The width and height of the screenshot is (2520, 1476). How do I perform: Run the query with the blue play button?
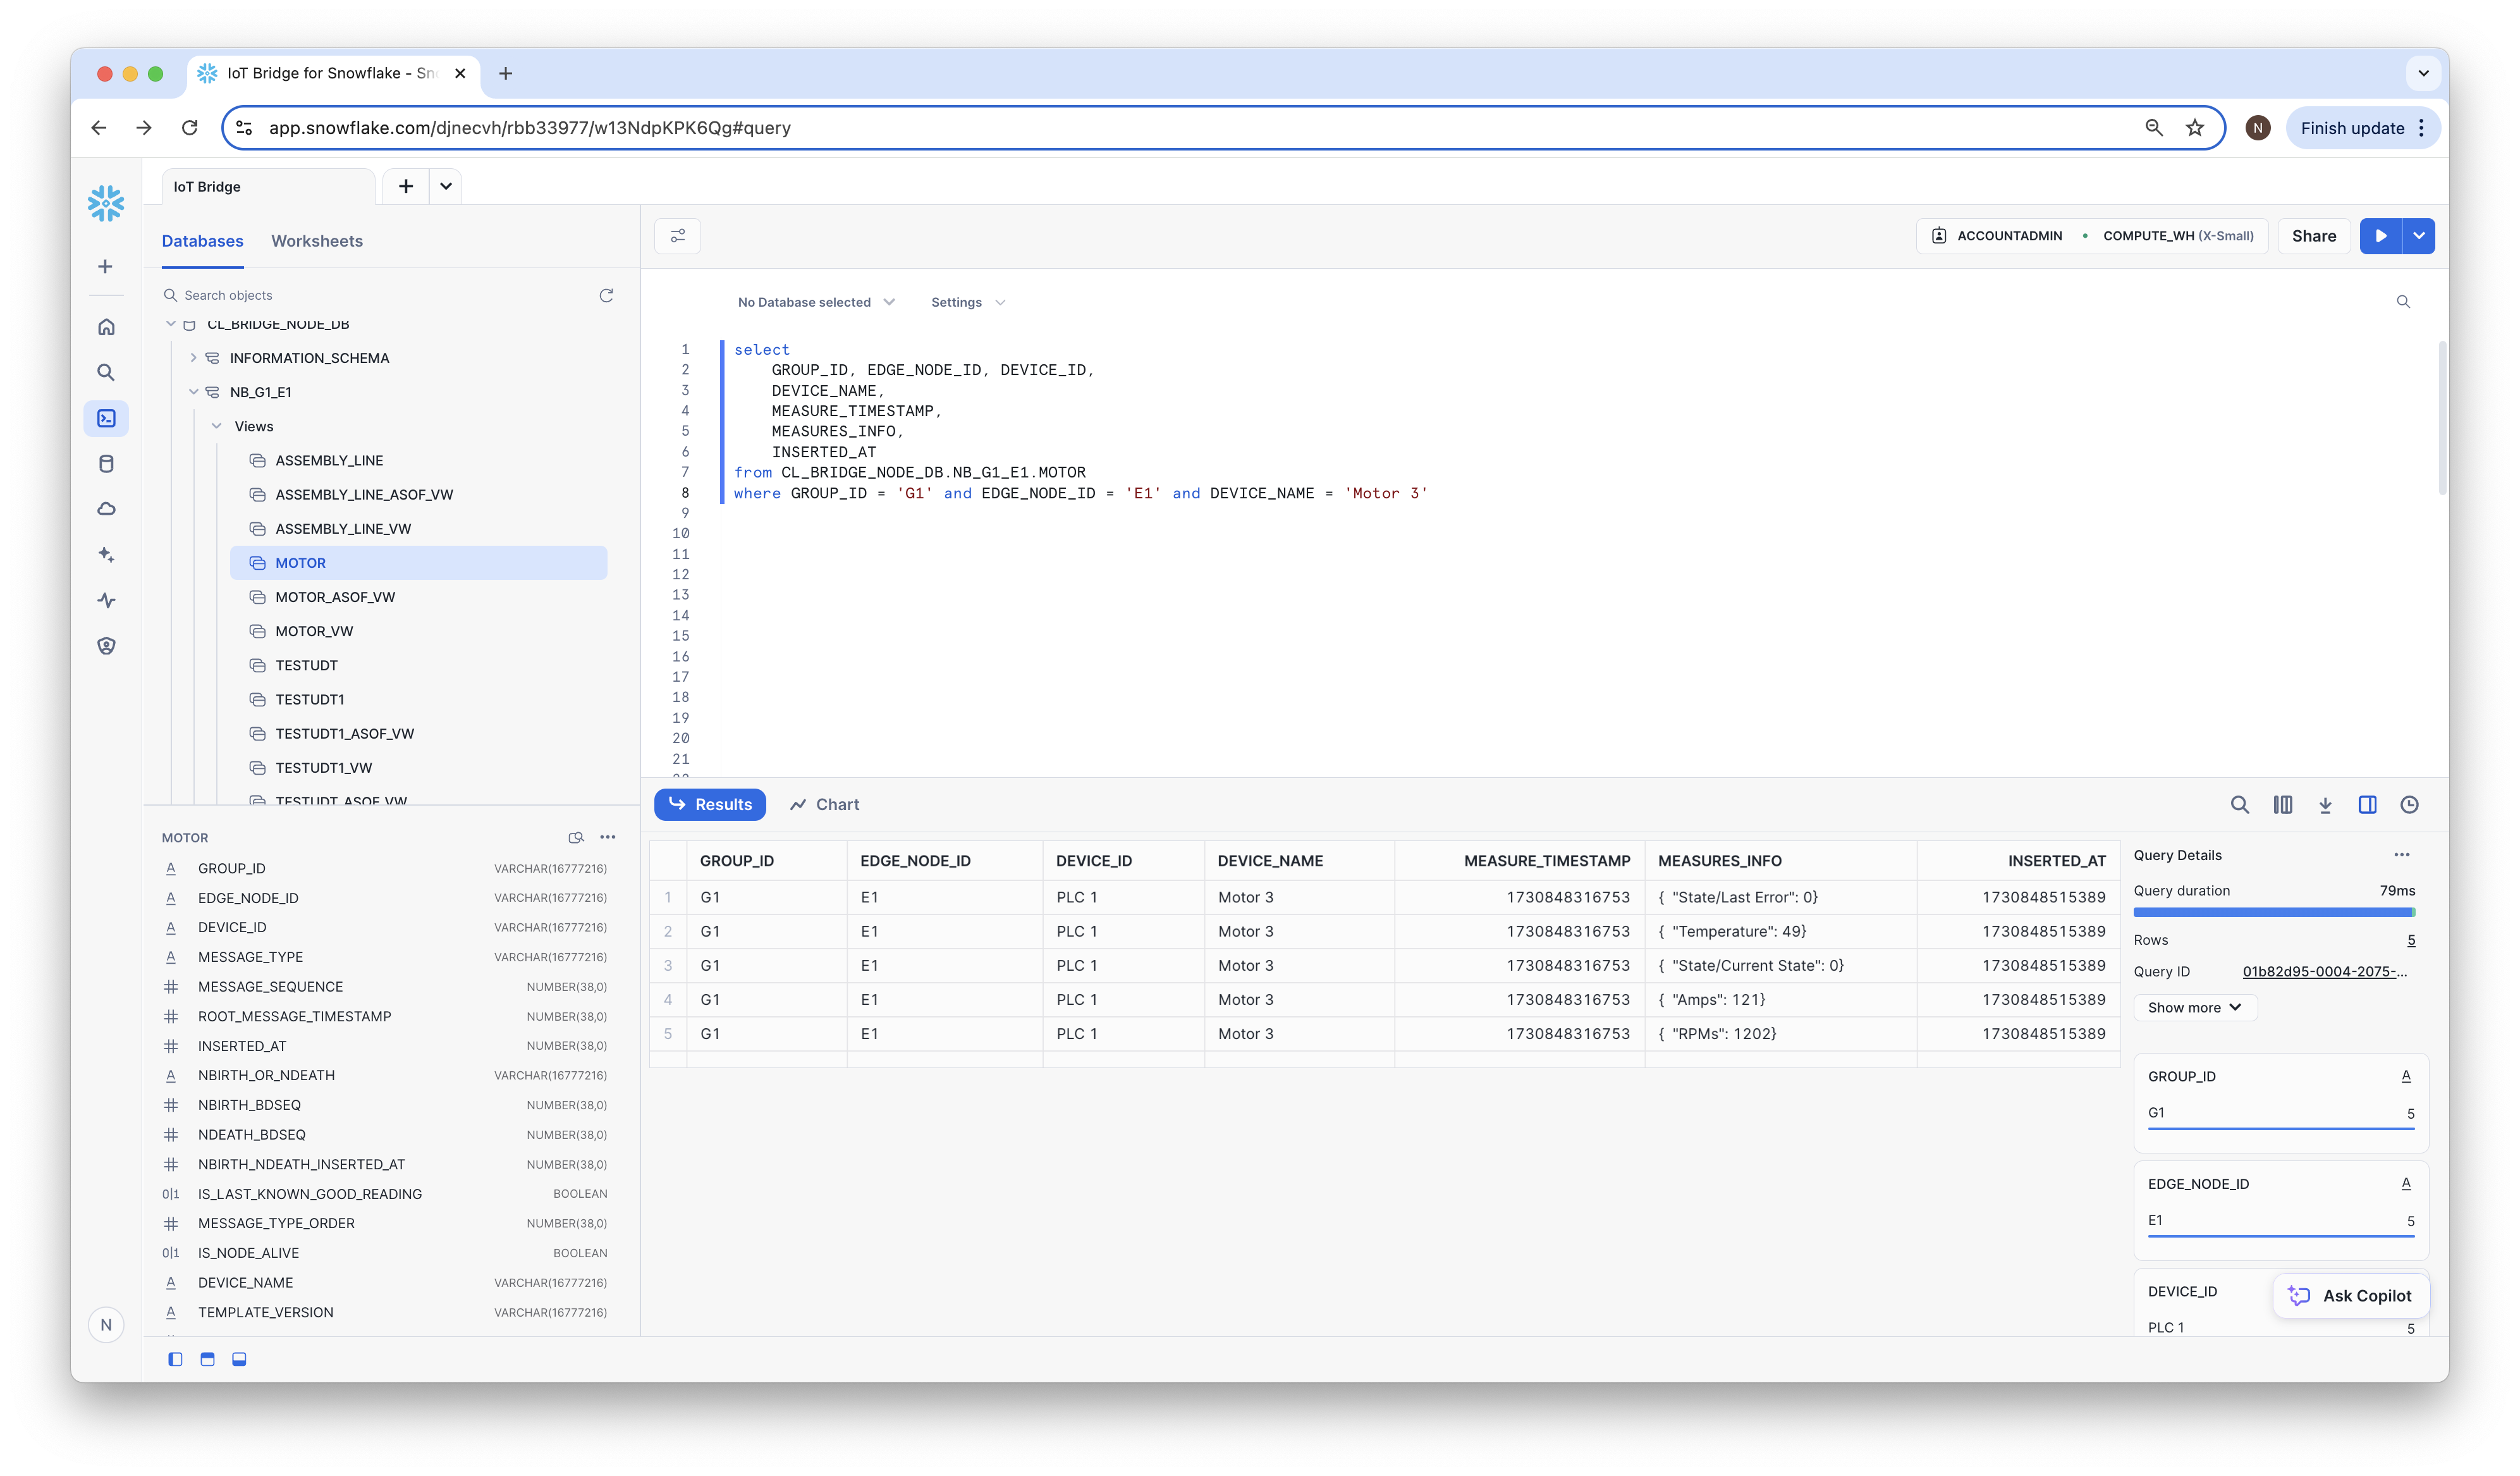coord(2380,236)
